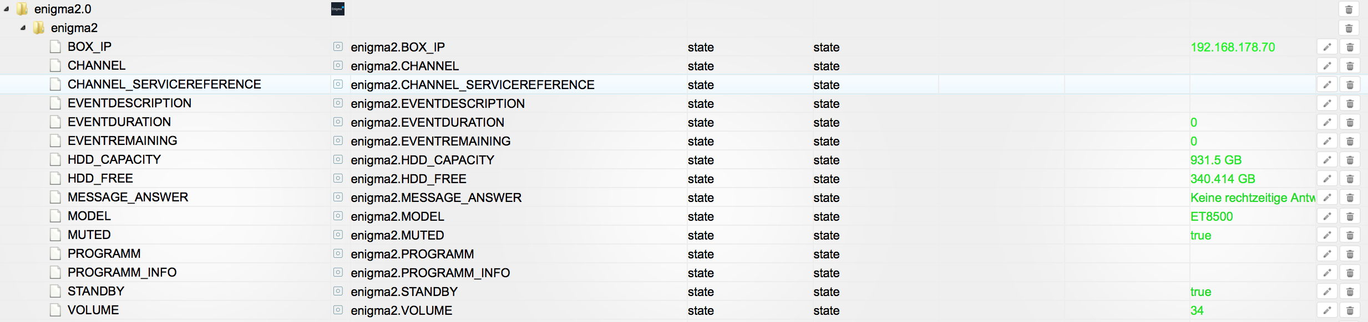The height and width of the screenshot is (322, 1368).
Task: Edit the EVENTDURATION state with pencil
Action: 1327,122
